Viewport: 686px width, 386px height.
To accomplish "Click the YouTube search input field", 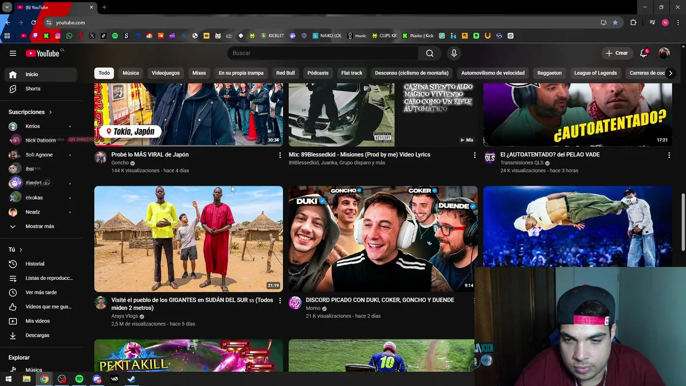I will 323,53.
